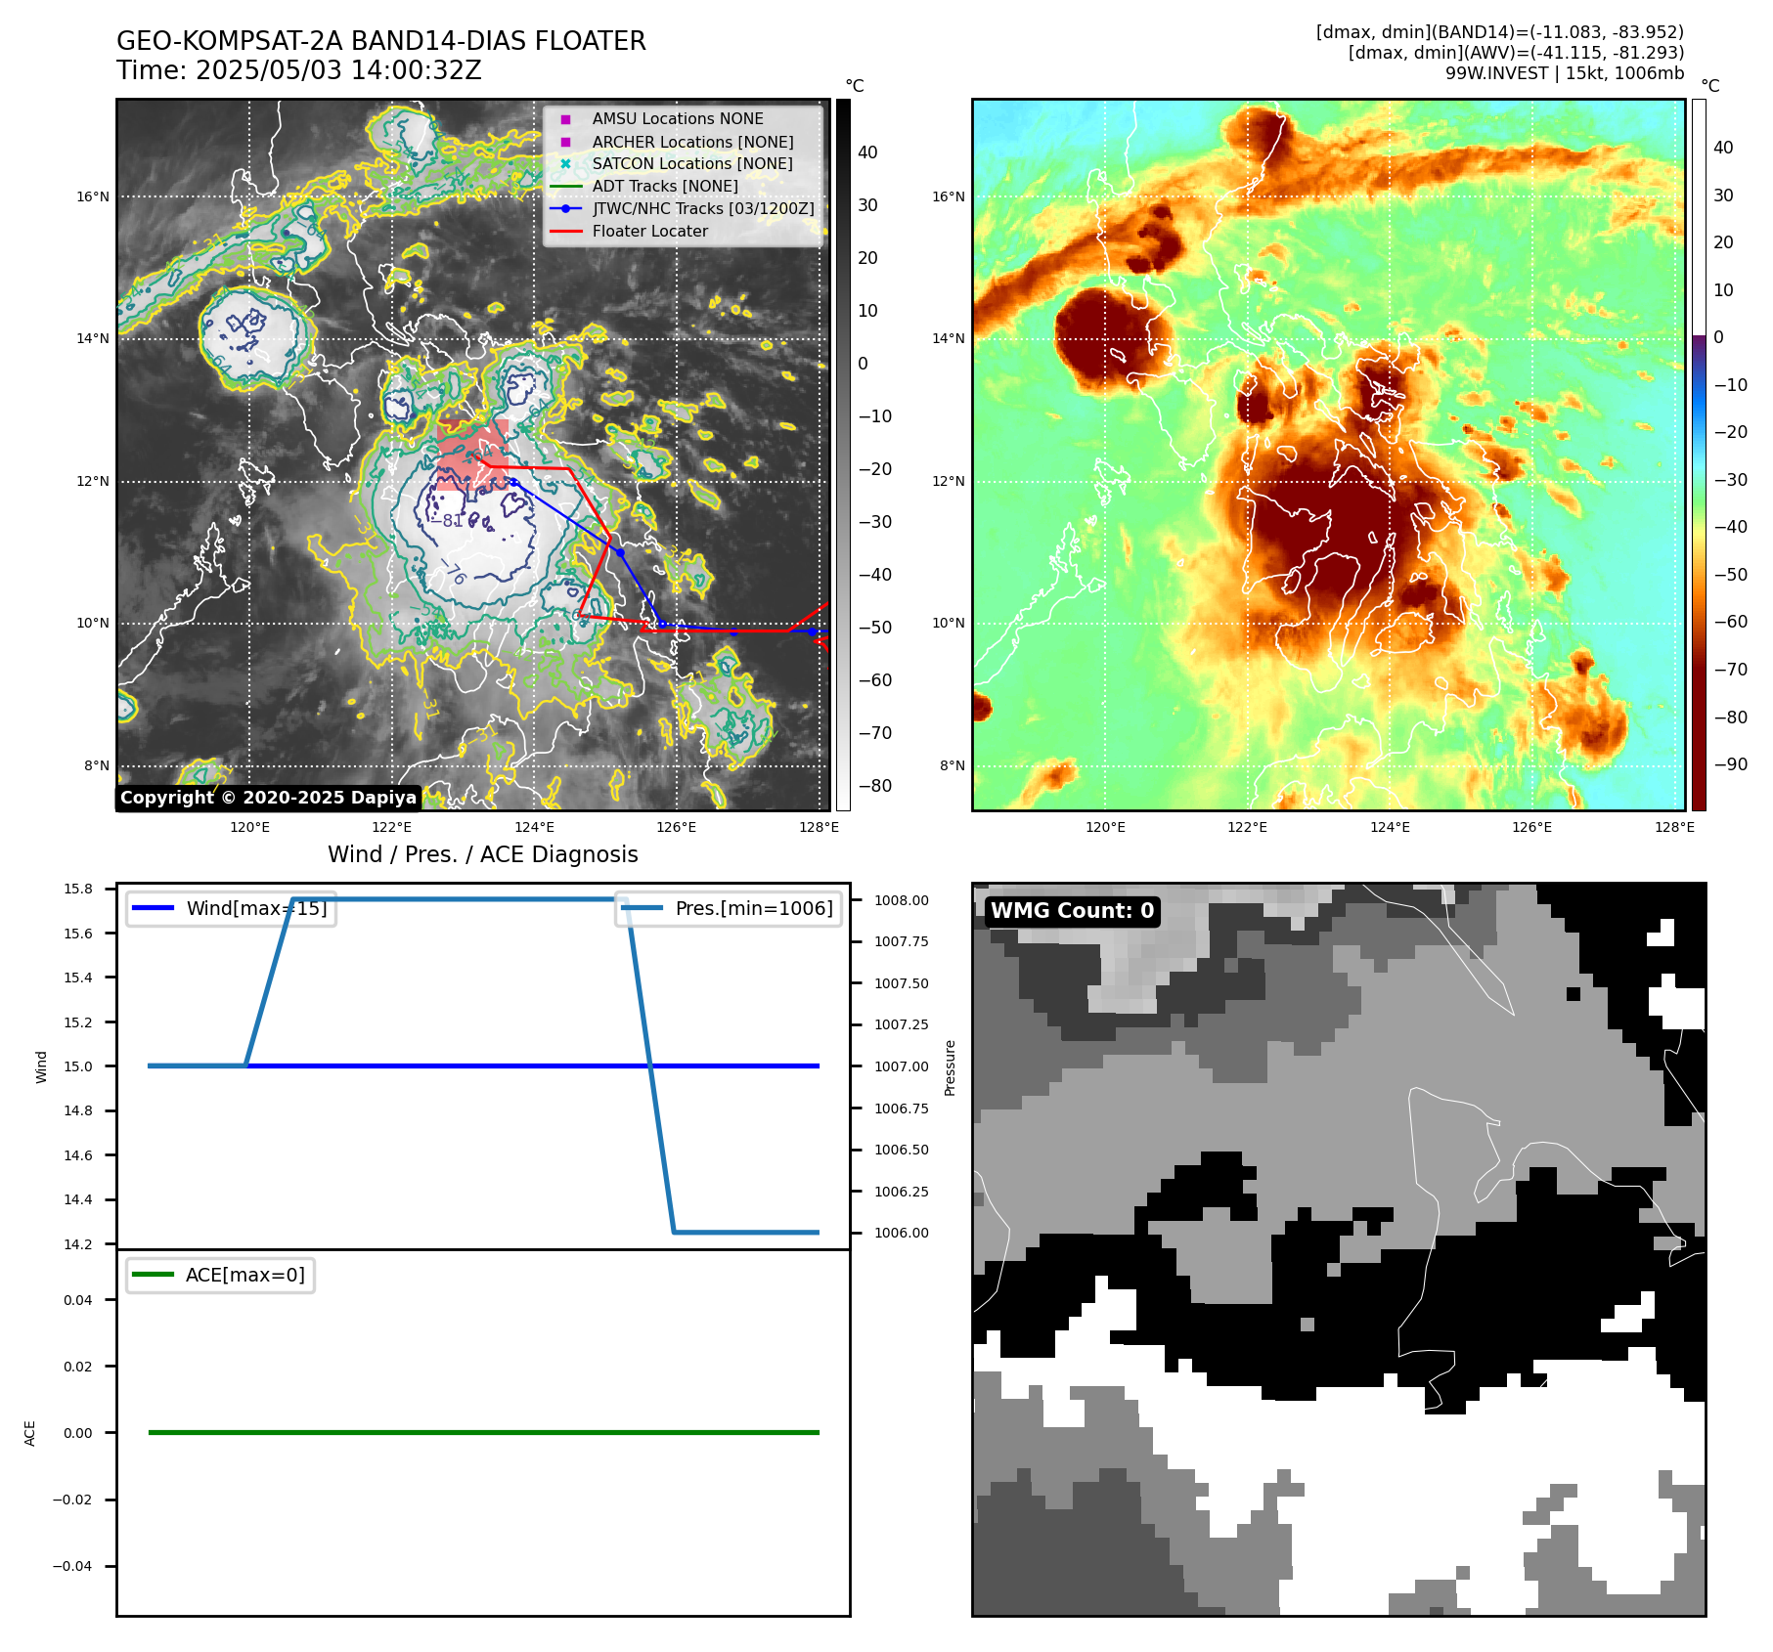Click the 99W.INVEST | 15kt, 1006mb text
This screenshot has width=1773, height=1652.
click(x=1565, y=73)
